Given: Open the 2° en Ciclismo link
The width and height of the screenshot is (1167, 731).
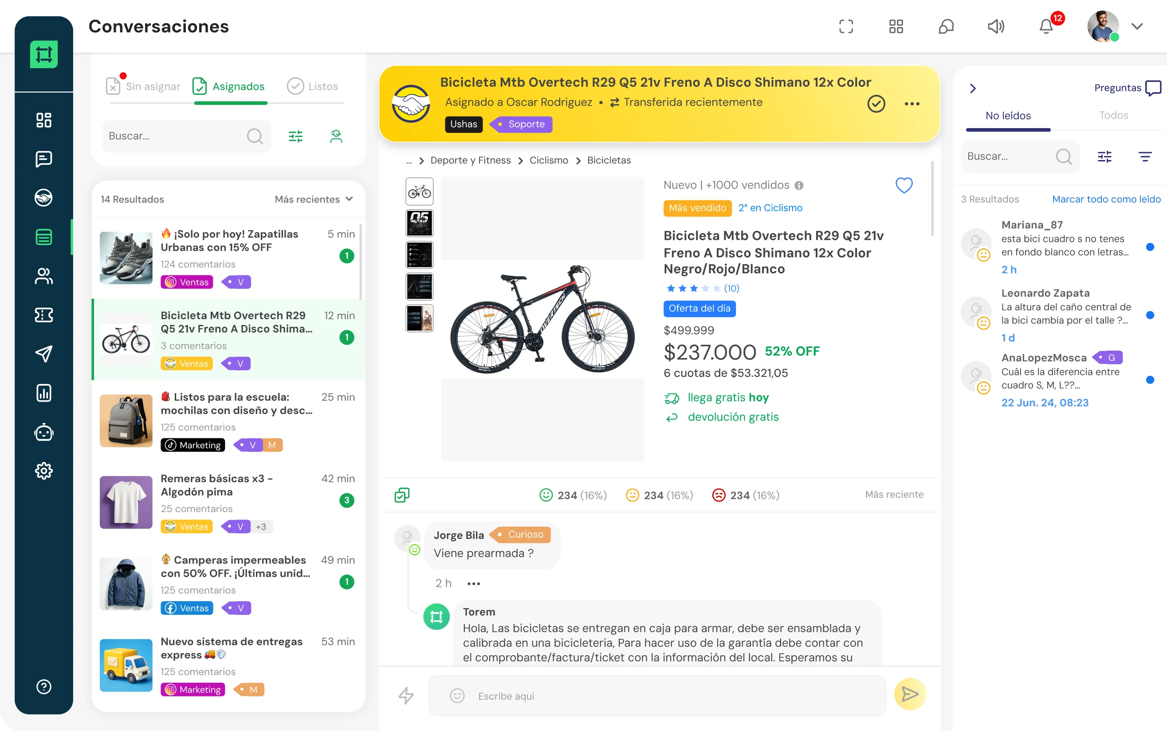Looking at the screenshot, I should [x=770, y=208].
